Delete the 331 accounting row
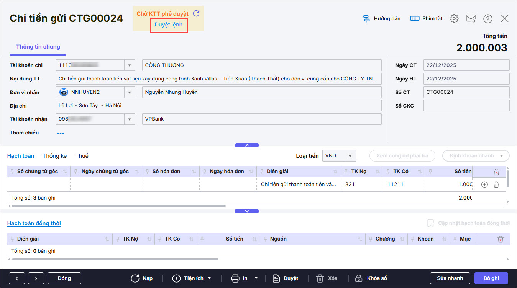Image resolution: width=517 pixels, height=288 pixels. (x=496, y=185)
